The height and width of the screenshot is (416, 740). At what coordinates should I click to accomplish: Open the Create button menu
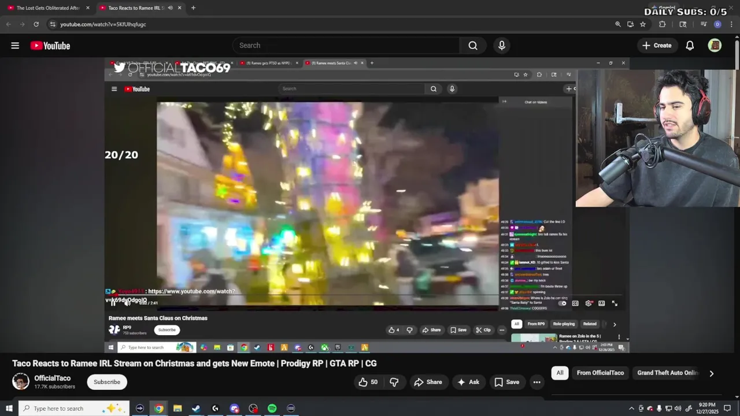[657, 46]
